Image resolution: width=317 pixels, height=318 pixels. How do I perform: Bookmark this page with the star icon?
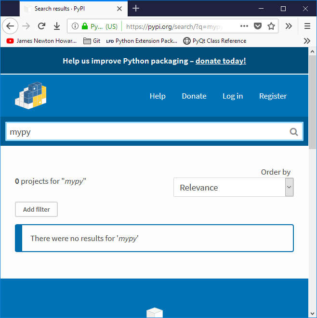click(x=271, y=26)
